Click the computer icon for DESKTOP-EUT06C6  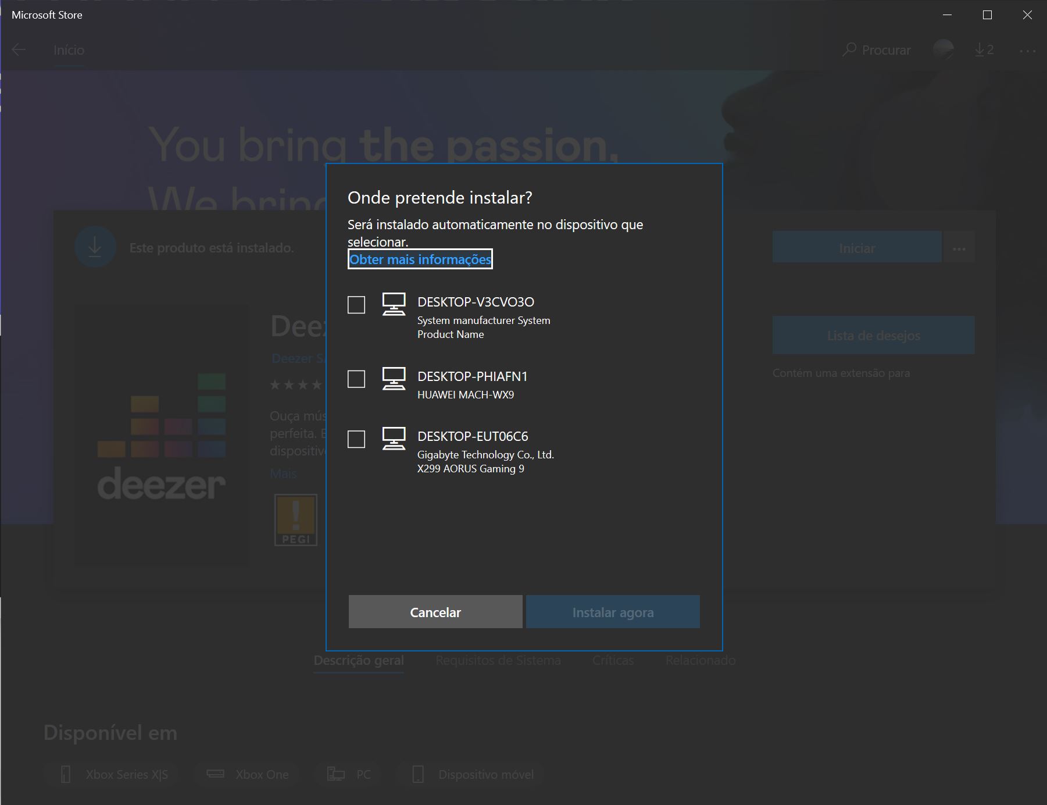[x=394, y=439]
